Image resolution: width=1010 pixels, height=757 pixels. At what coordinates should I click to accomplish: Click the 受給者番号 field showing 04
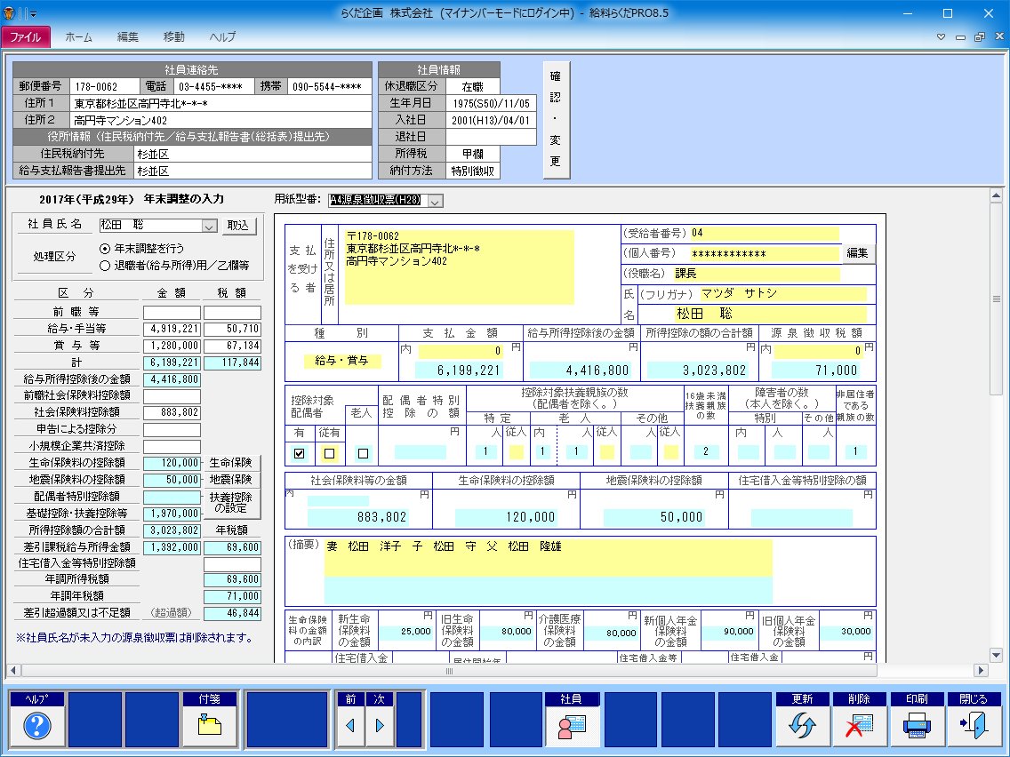coord(765,233)
